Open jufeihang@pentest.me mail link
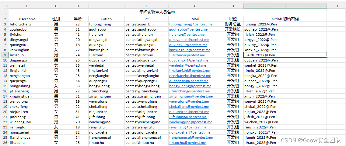The image size is (346, 146). (x=188, y=117)
